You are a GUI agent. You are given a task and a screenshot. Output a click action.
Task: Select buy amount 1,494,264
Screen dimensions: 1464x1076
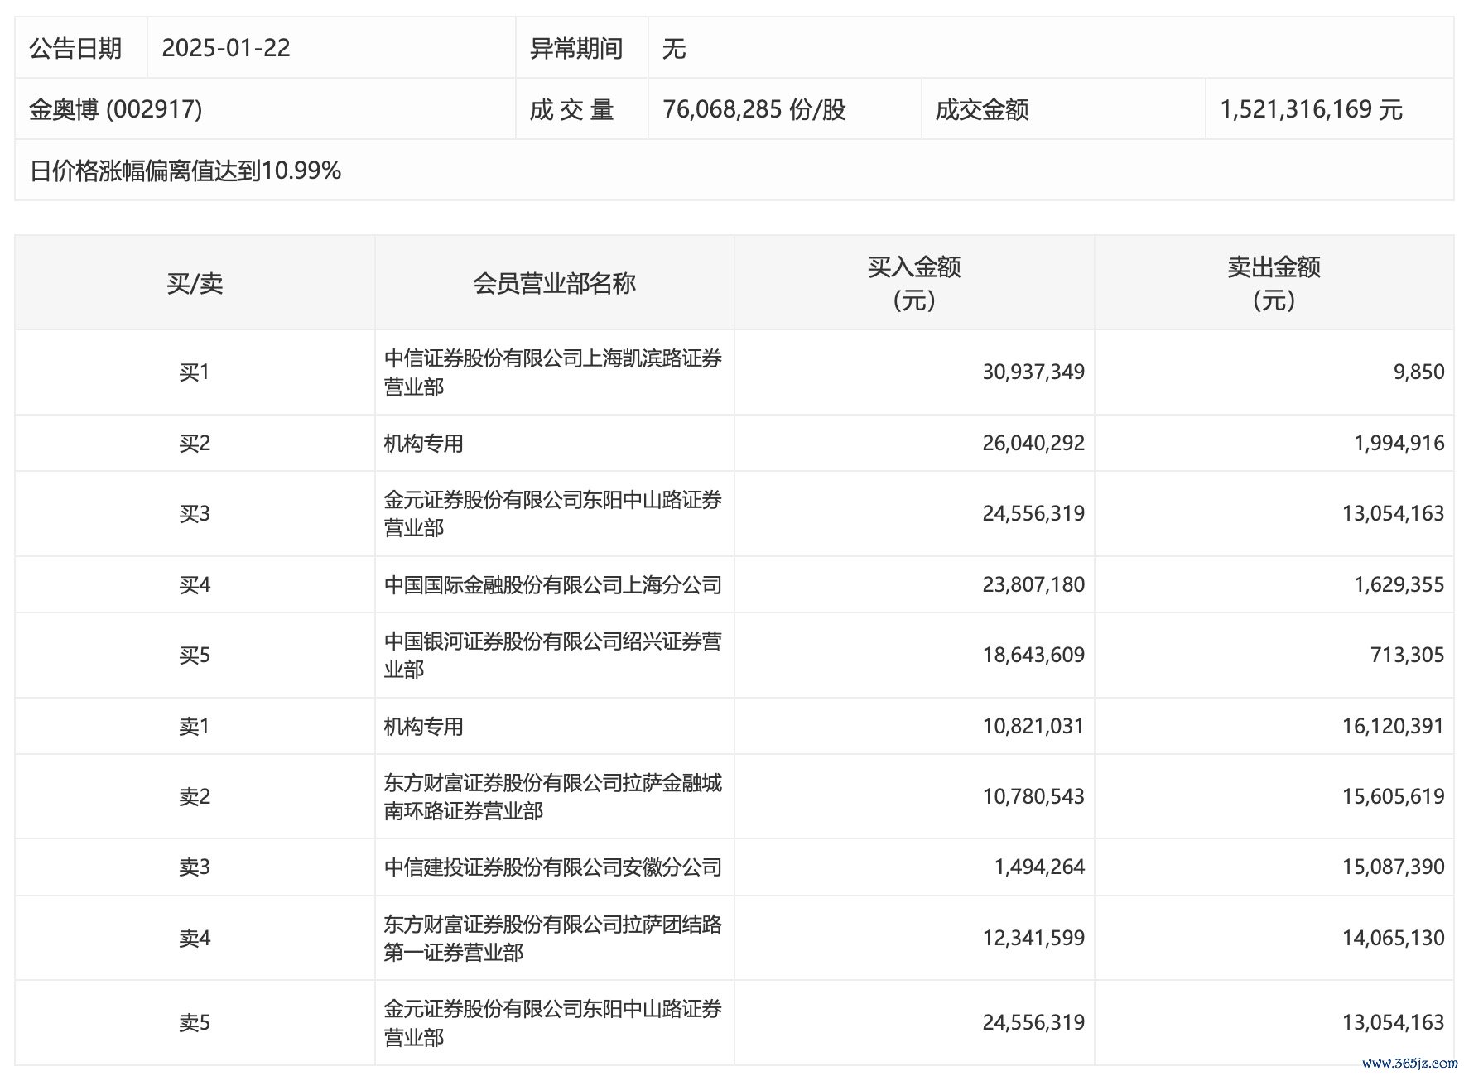(1039, 867)
